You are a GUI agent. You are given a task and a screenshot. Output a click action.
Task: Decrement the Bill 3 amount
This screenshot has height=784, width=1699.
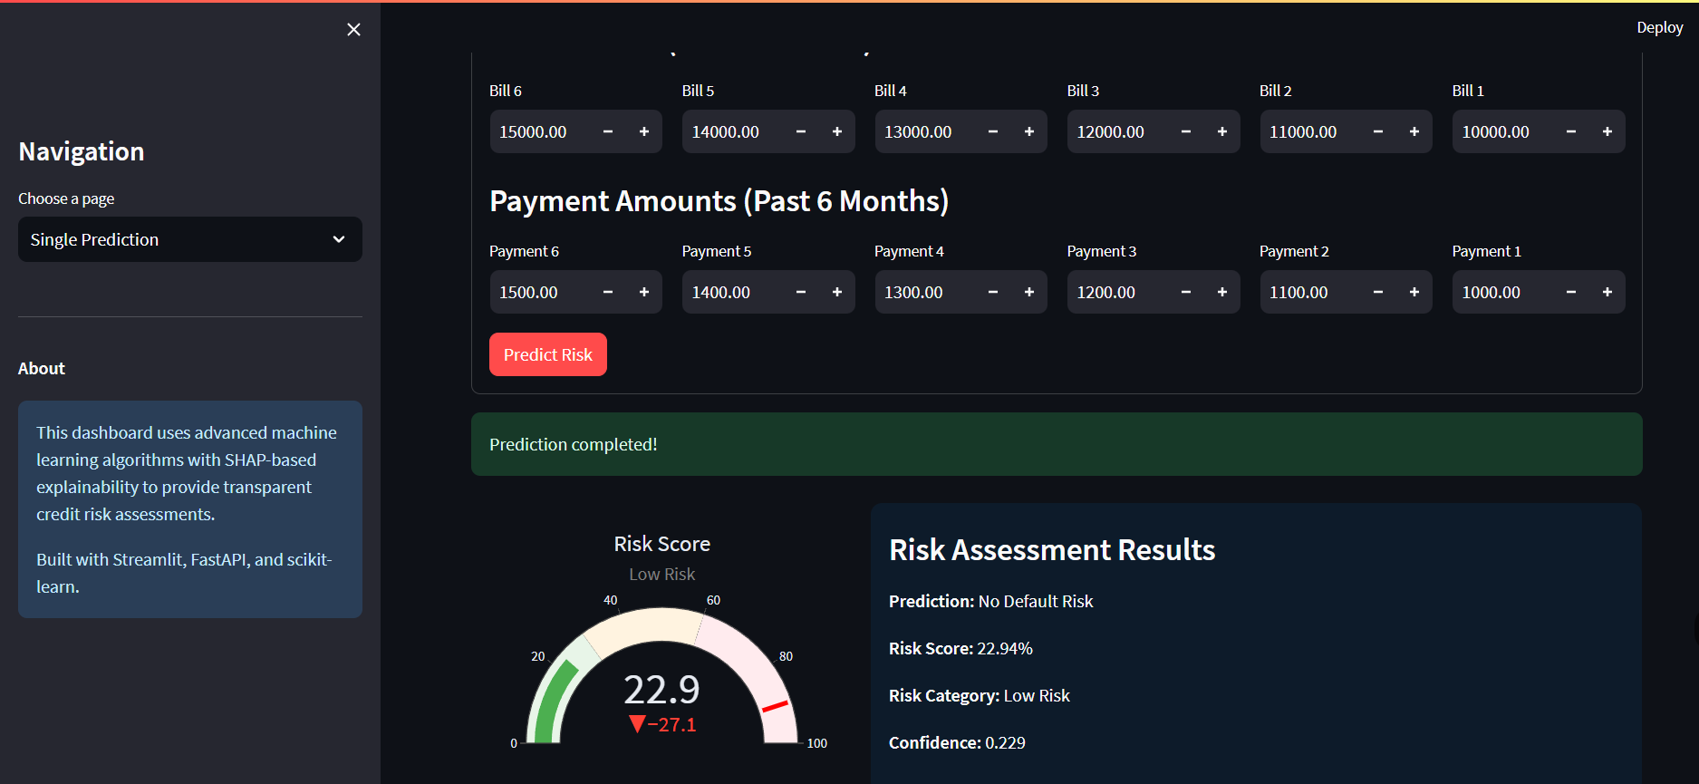click(1186, 132)
